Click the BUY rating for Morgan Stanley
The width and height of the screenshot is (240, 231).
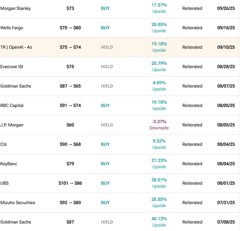105,8
